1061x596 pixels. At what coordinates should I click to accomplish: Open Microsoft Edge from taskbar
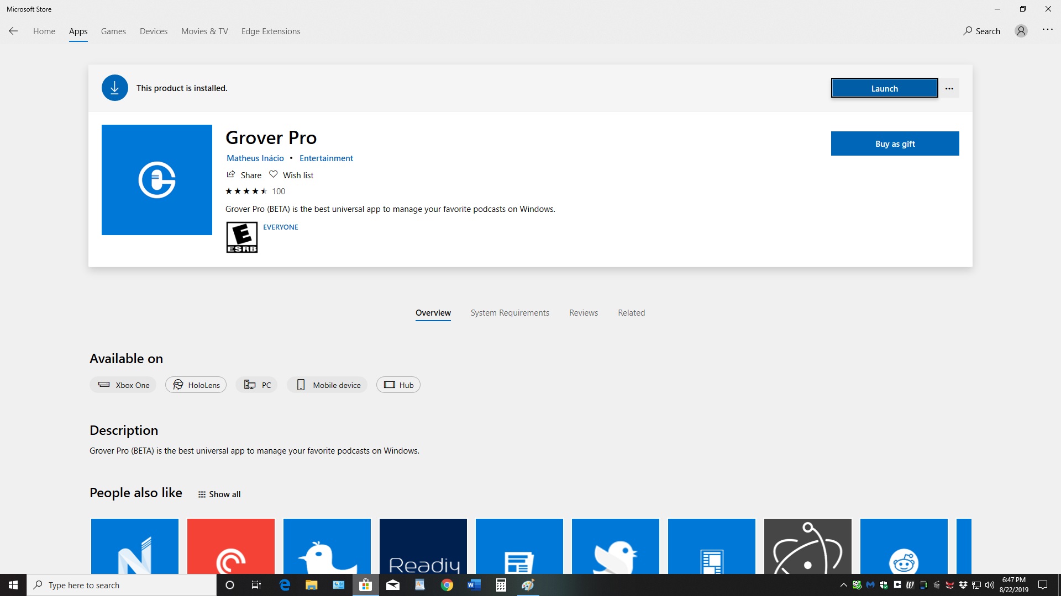(x=285, y=585)
